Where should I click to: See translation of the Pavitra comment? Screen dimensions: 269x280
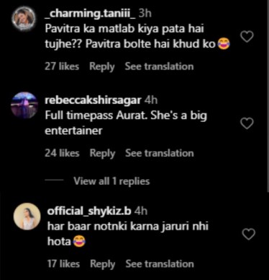pyautogui.click(x=159, y=66)
